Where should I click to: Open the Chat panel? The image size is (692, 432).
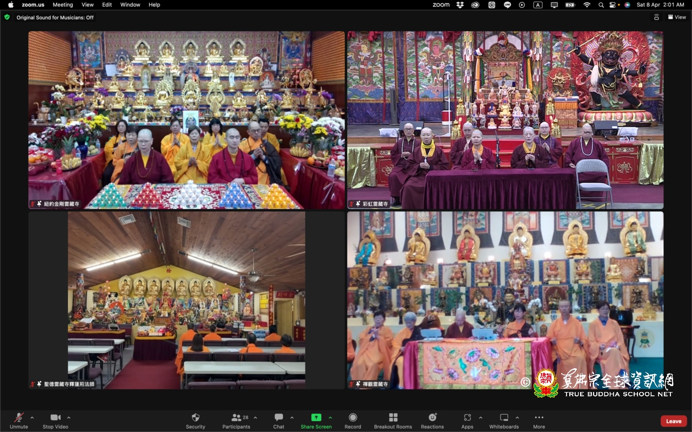(278, 417)
